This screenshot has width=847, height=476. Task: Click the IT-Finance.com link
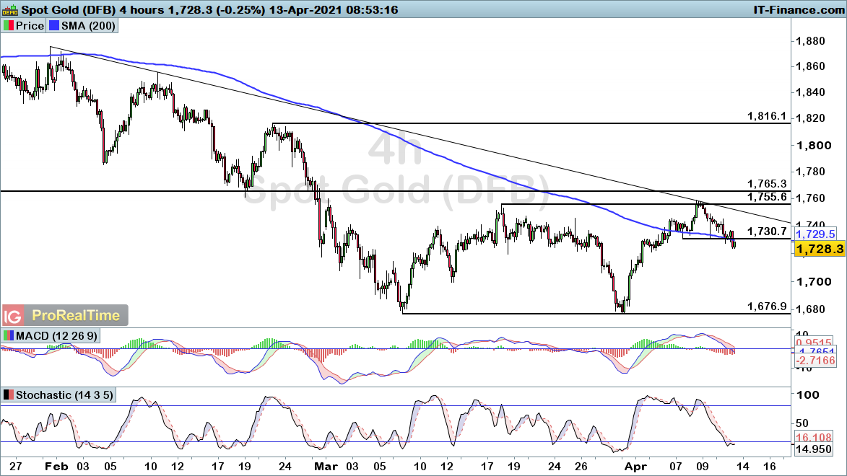[799, 9]
